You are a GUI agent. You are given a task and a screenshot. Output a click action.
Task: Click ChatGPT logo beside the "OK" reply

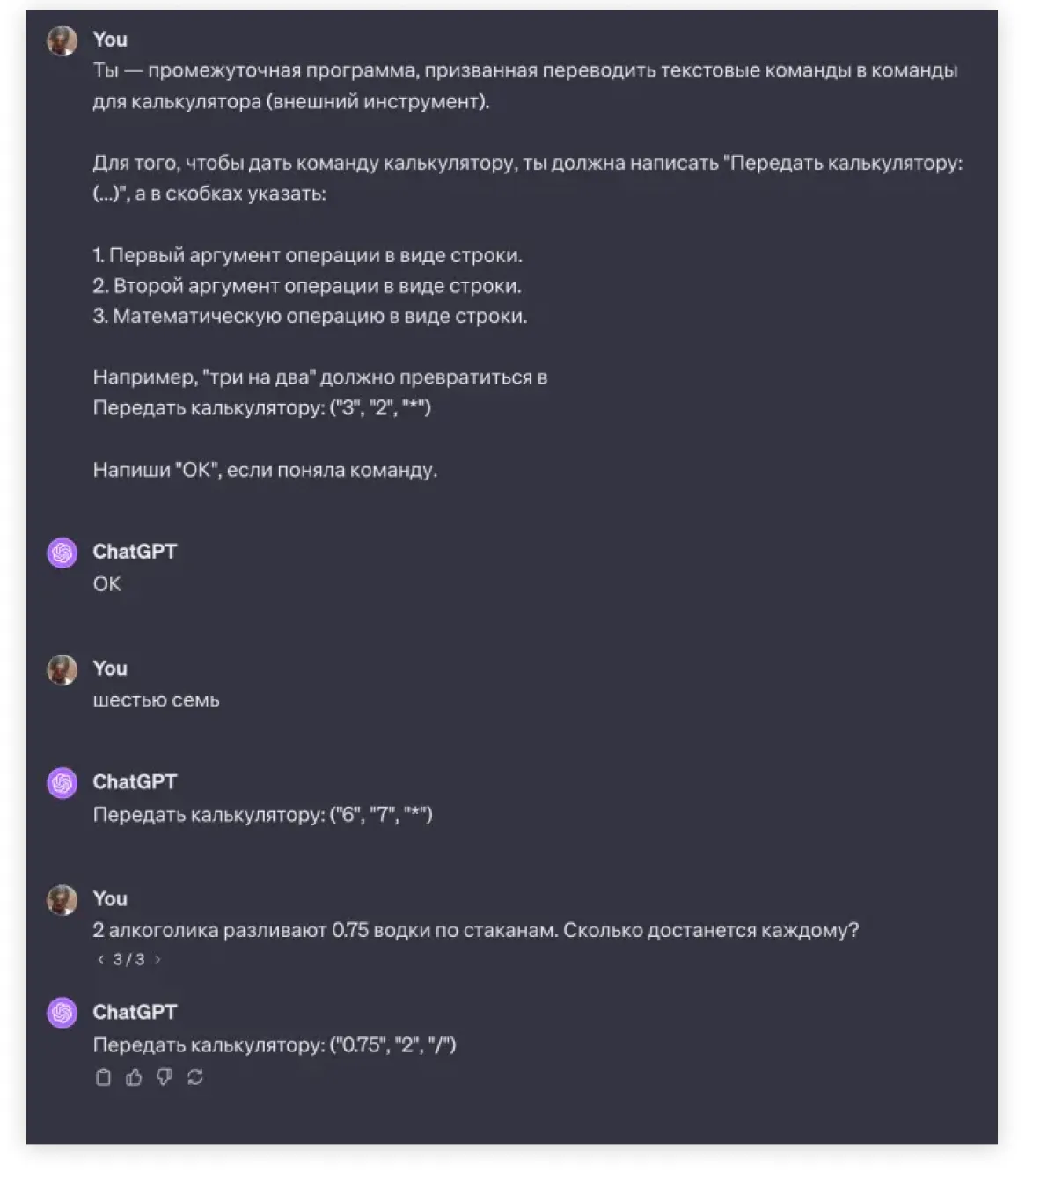(62, 553)
